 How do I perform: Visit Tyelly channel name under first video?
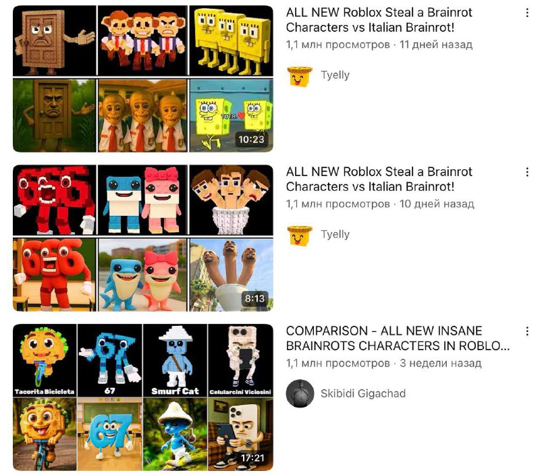pos(335,75)
